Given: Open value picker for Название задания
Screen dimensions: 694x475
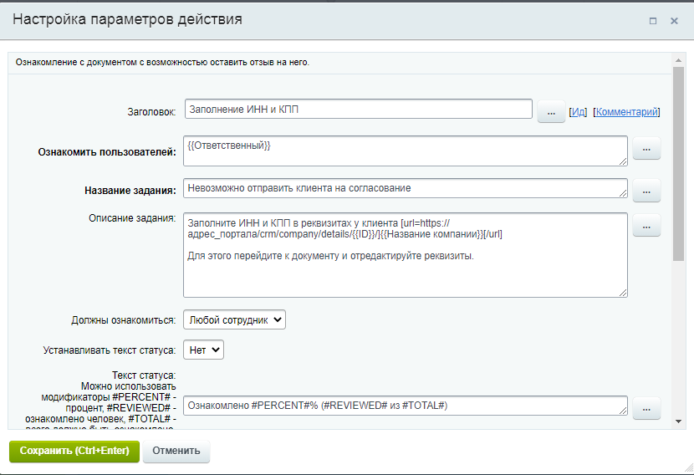Looking at the screenshot, I should click(646, 191).
